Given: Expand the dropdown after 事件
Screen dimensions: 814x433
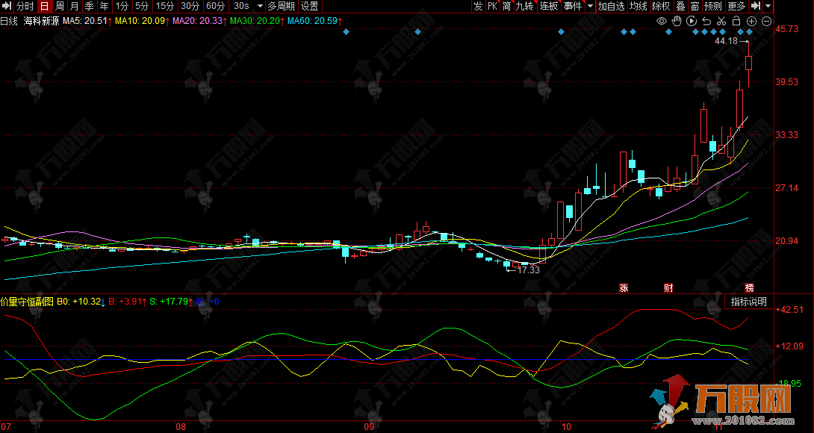Looking at the screenshot, I should coord(590,6).
